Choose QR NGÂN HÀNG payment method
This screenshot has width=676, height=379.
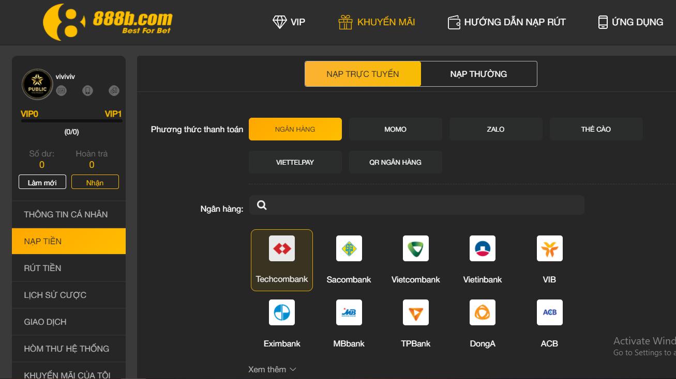tap(396, 162)
